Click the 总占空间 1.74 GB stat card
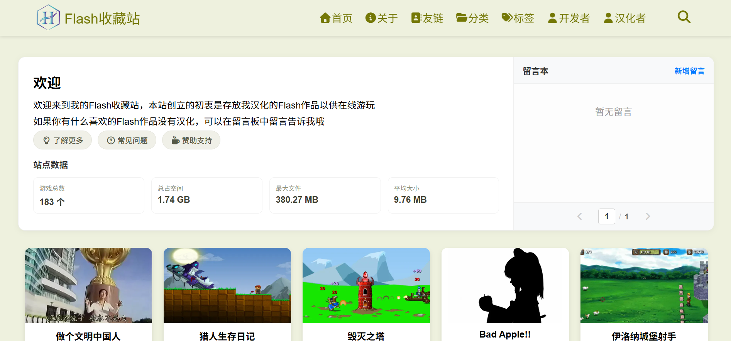 (207, 195)
